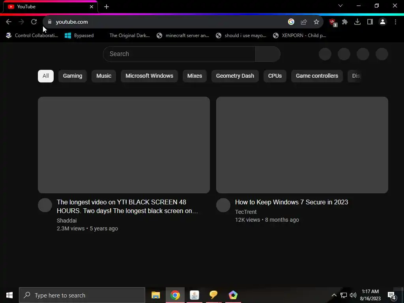This screenshot has width=404, height=303.
Task: Expand the hidden system tray icons
Action: tap(334, 295)
